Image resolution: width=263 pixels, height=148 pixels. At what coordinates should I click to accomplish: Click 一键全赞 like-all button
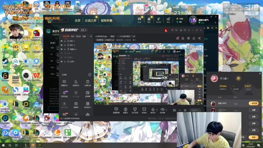point(253,103)
